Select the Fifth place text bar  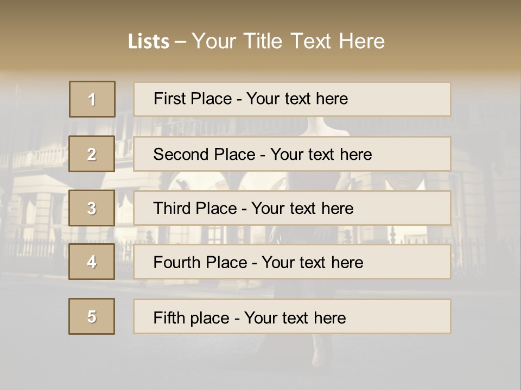(292, 316)
